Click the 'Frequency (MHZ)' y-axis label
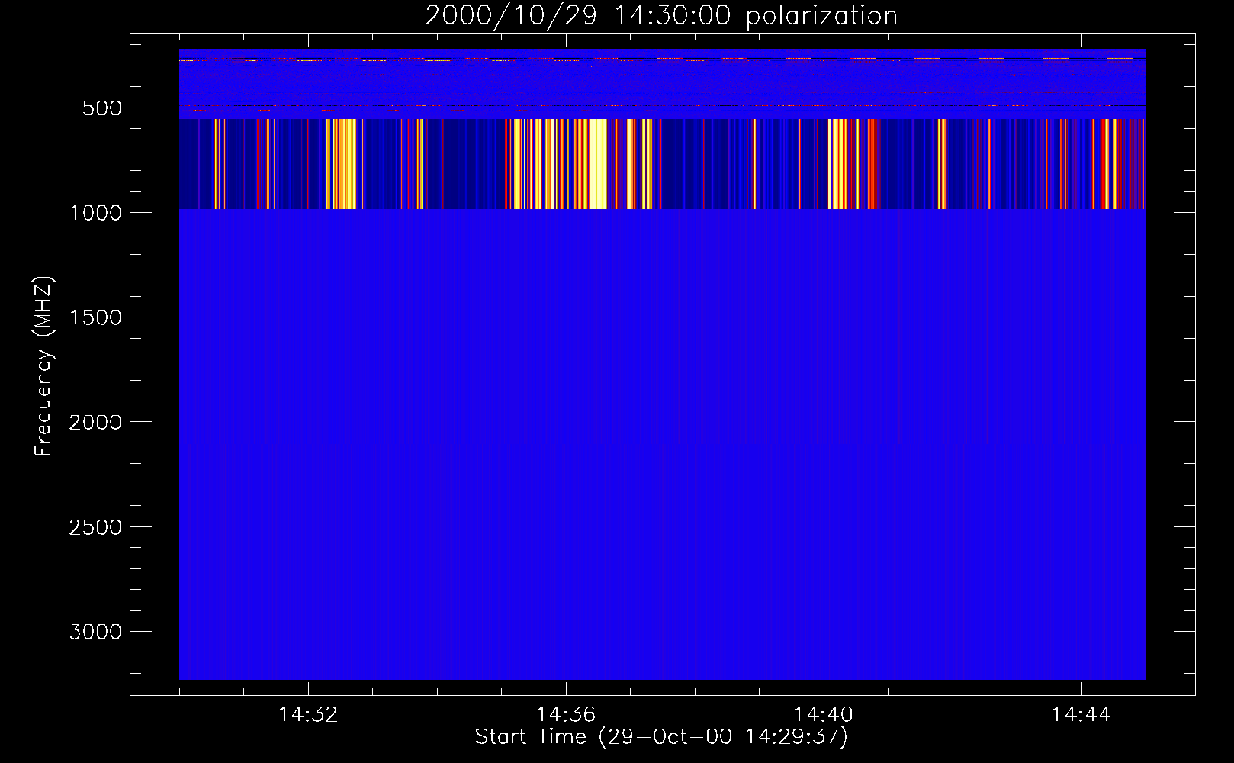Image resolution: width=1234 pixels, height=763 pixels. pyautogui.click(x=43, y=366)
